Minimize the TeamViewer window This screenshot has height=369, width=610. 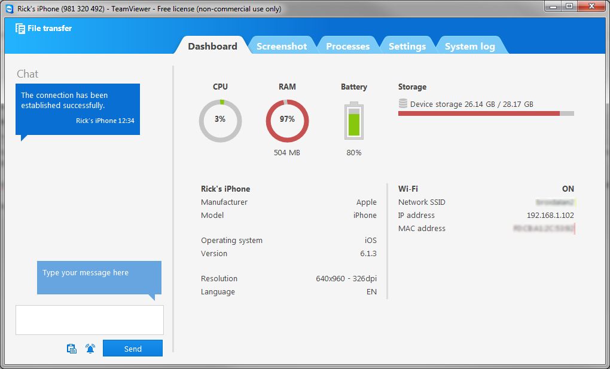tap(554, 6)
